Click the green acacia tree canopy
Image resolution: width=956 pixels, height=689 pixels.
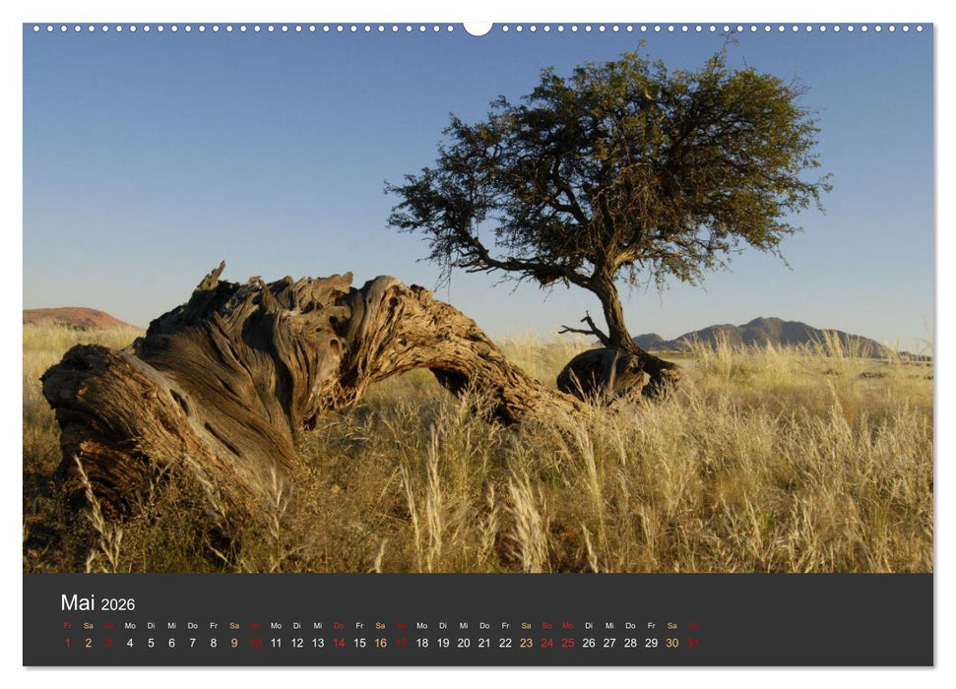[612, 167]
